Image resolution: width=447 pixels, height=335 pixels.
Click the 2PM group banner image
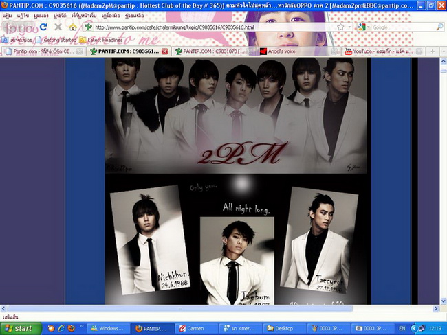click(236, 115)
